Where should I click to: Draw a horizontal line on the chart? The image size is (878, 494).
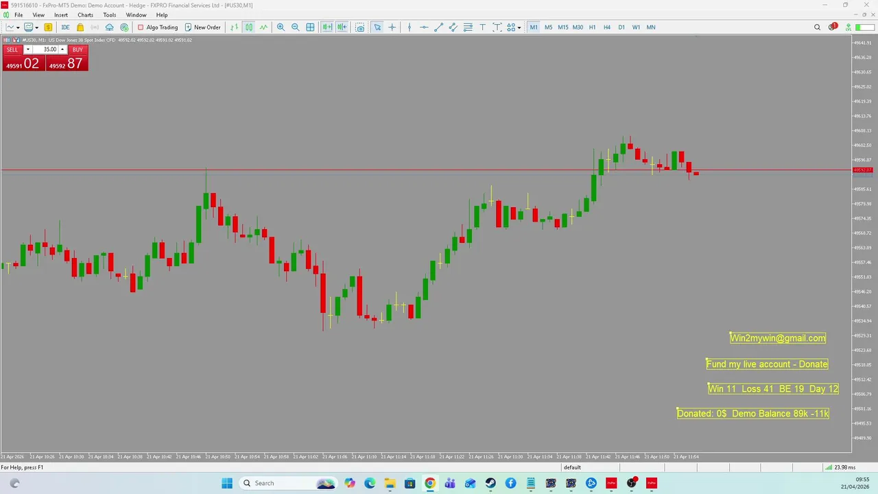424,27
